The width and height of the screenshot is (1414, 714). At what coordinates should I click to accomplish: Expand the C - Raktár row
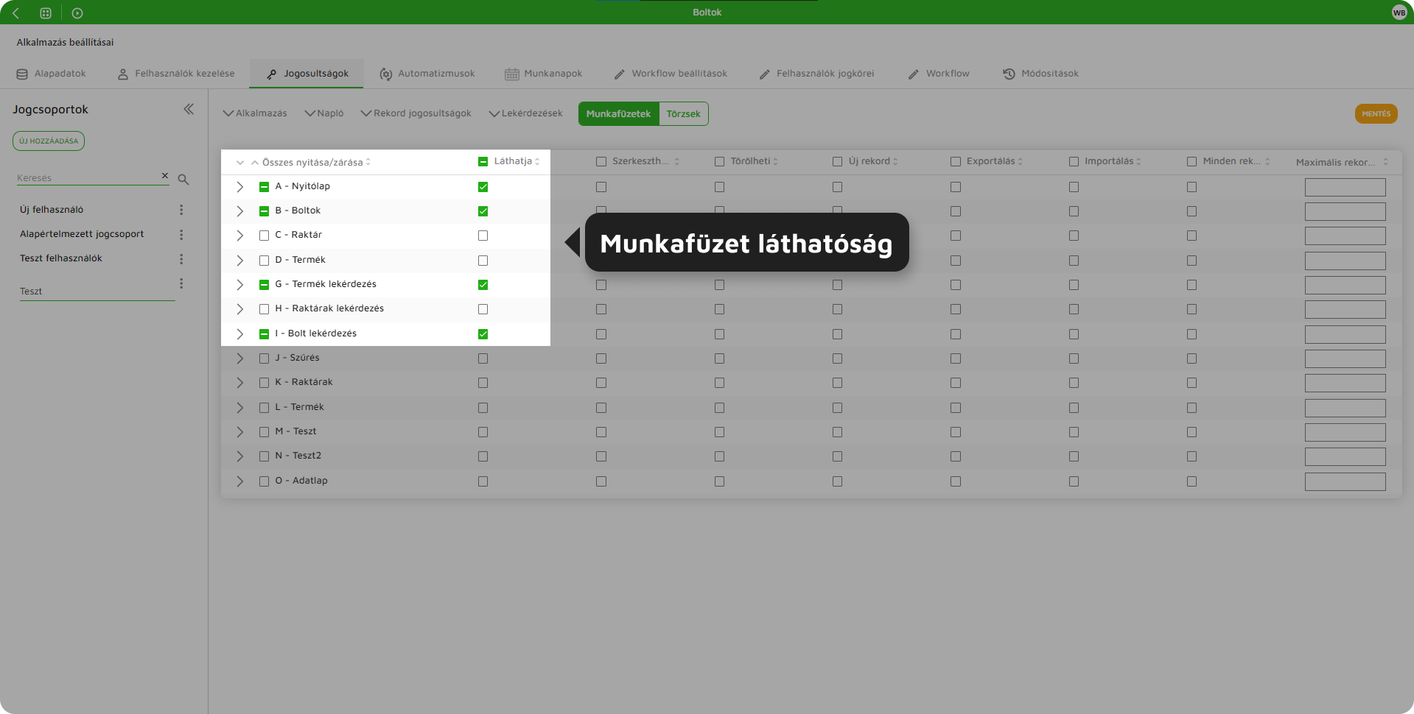pyautogui.click(x=239, y=236)
